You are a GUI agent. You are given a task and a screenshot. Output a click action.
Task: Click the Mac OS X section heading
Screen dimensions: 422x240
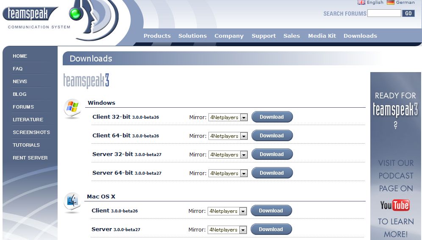pos(101,196)
